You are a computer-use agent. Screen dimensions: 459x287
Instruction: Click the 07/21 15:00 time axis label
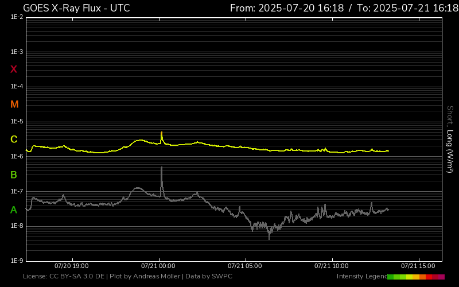(418, 266)
